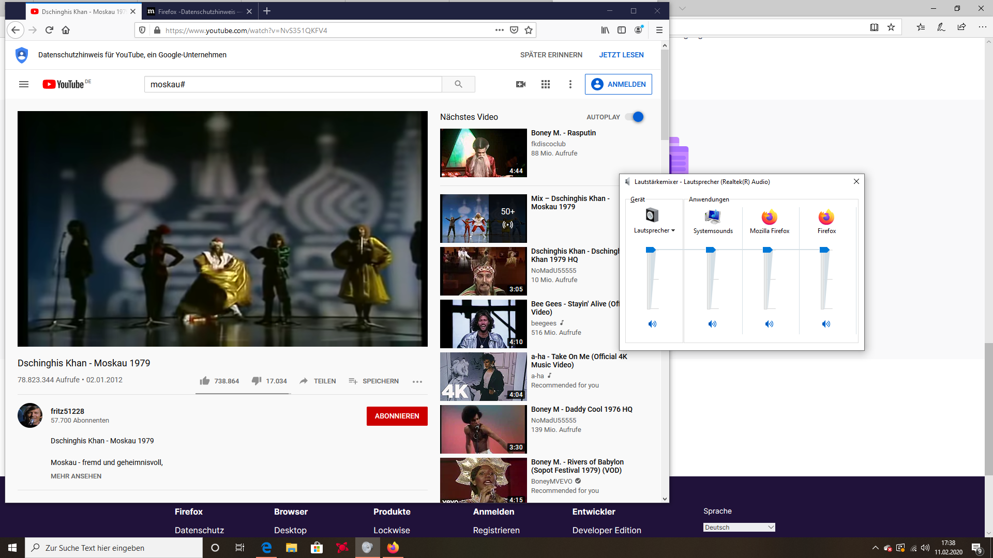This screenshot has height=558, width=993.
Task: Reload the page in Firefox
Action: coord(49,30)
